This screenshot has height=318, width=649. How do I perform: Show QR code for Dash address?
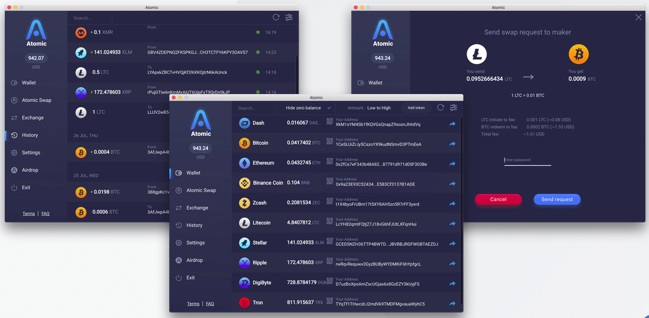pyautogui.click(x=329, y=121)
